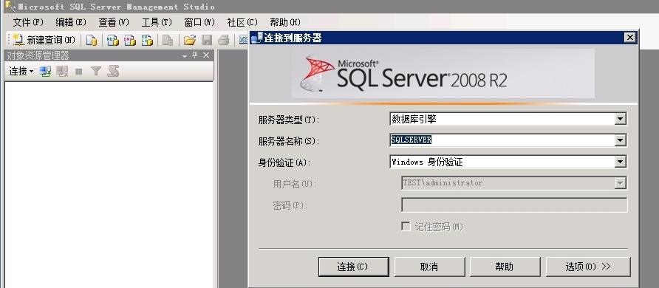Expand the 服务器名称 dropdown arrow
The image size is (659, 288).
(621, 140)
